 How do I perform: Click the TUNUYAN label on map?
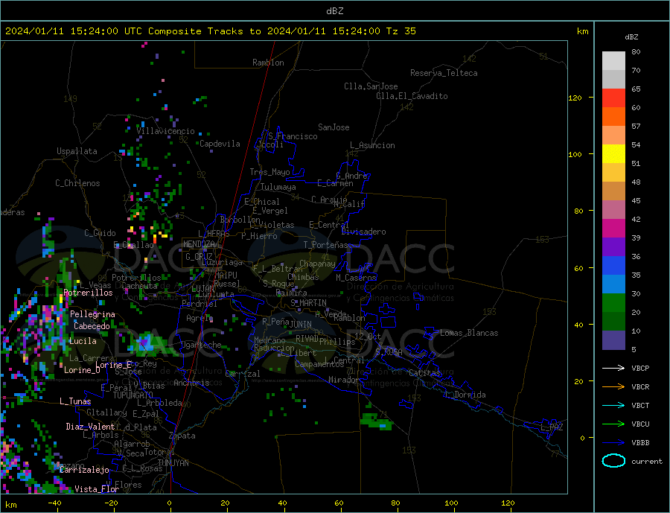173,463
